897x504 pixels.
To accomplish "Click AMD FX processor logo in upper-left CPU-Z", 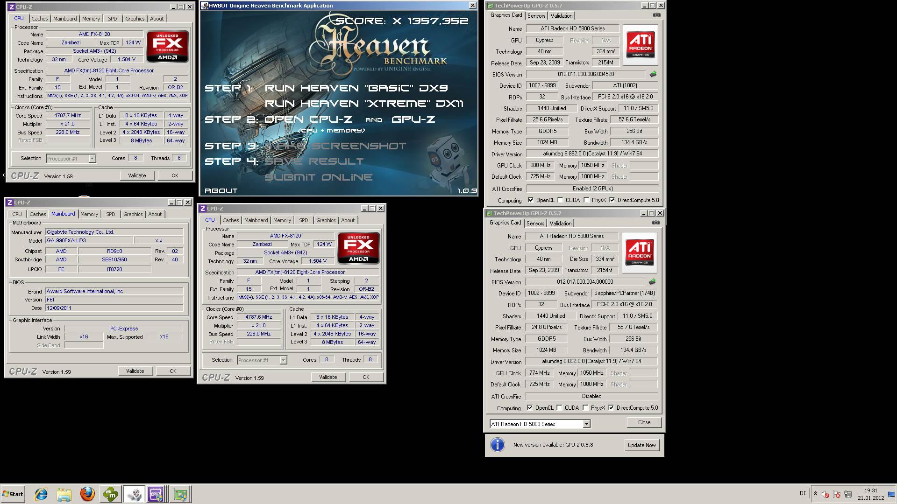I will click(x=167, y=46).
